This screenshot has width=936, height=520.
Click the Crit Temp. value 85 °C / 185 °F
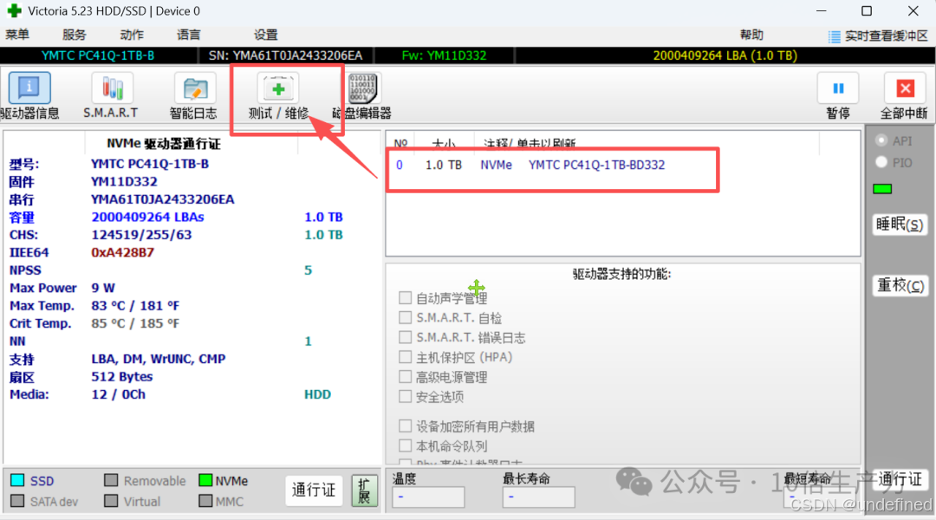(x=135, y=323)
